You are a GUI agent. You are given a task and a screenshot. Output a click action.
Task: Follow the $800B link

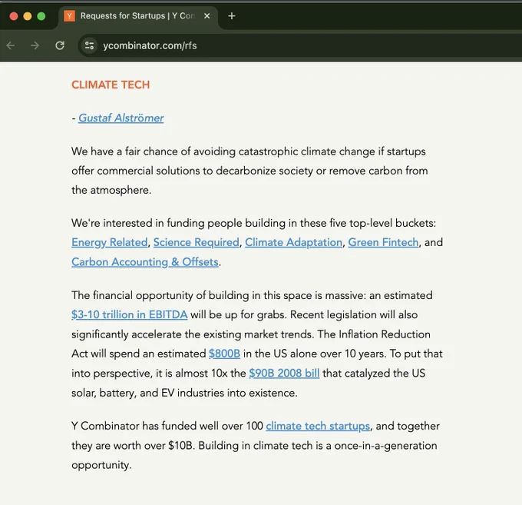(x=224, y=354)
